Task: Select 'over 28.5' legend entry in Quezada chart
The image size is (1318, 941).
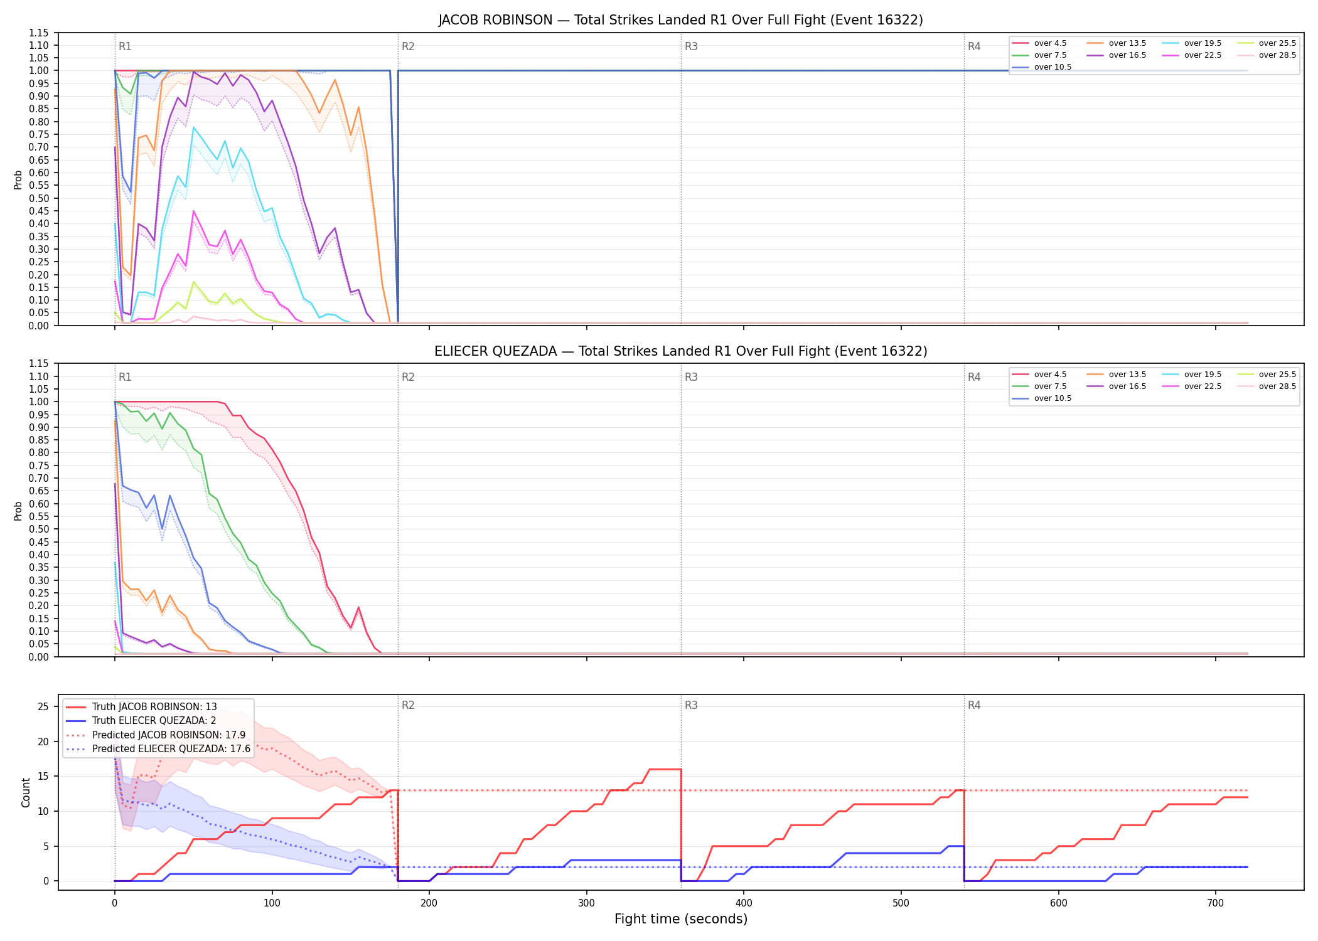Action: click(1267, 386)
